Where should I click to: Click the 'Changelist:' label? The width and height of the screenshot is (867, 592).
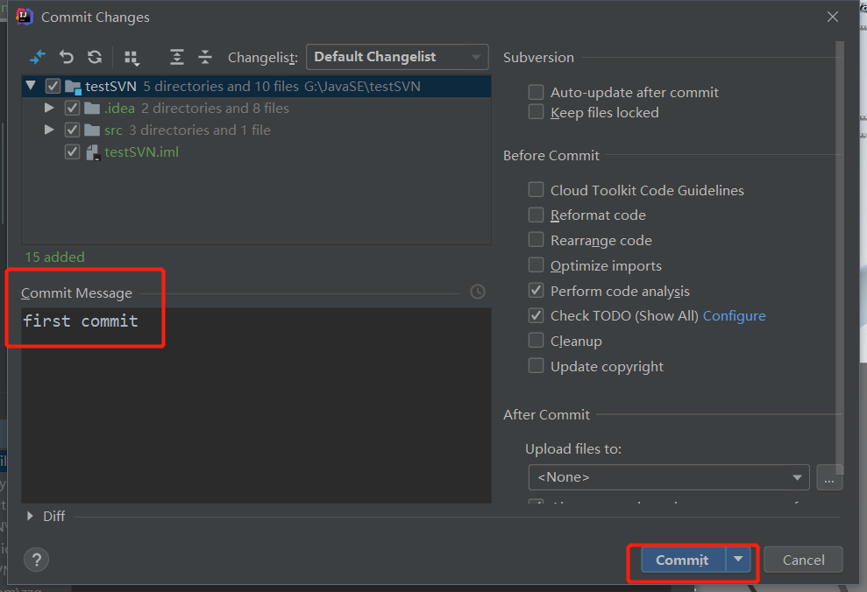263,58
